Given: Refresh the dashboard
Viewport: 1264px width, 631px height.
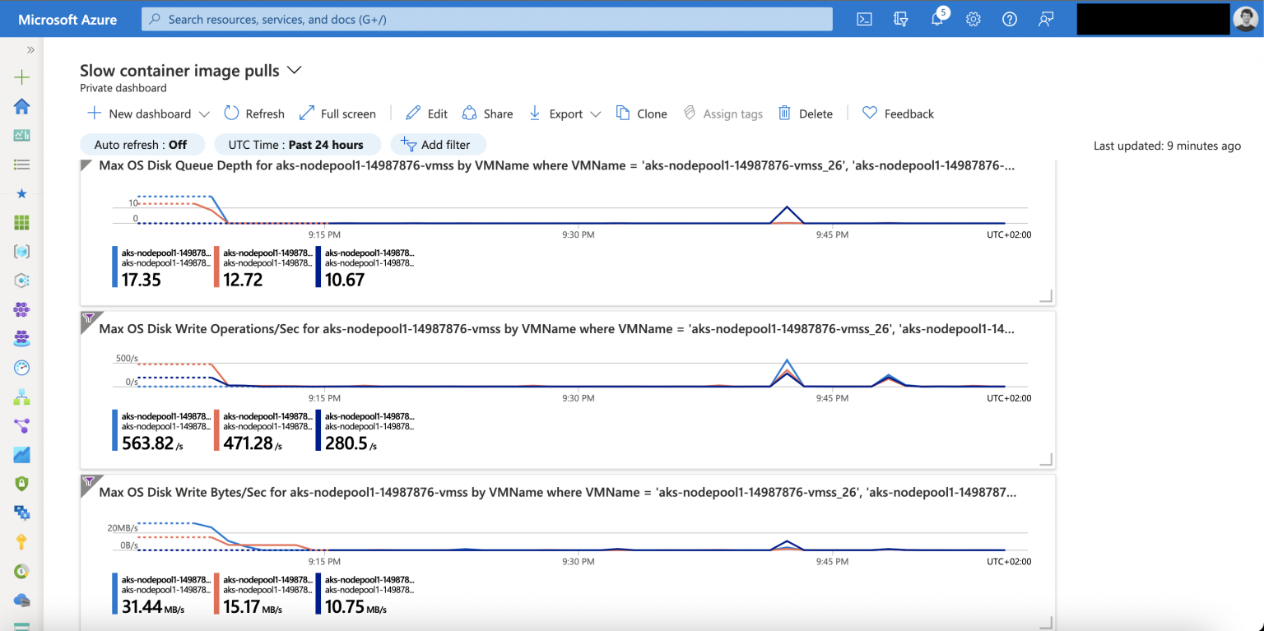Looking at the screenshot, I should point(254,114).
